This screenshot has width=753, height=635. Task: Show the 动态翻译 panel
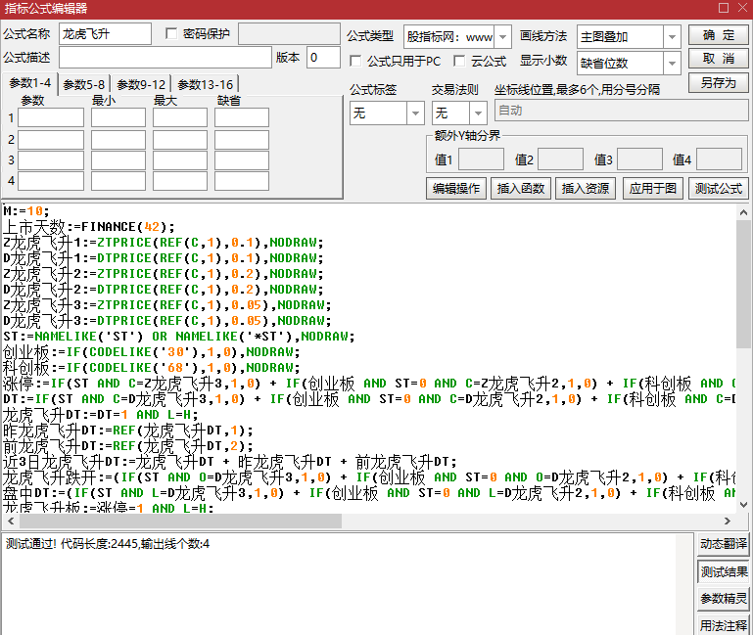(x=724, y=544)
